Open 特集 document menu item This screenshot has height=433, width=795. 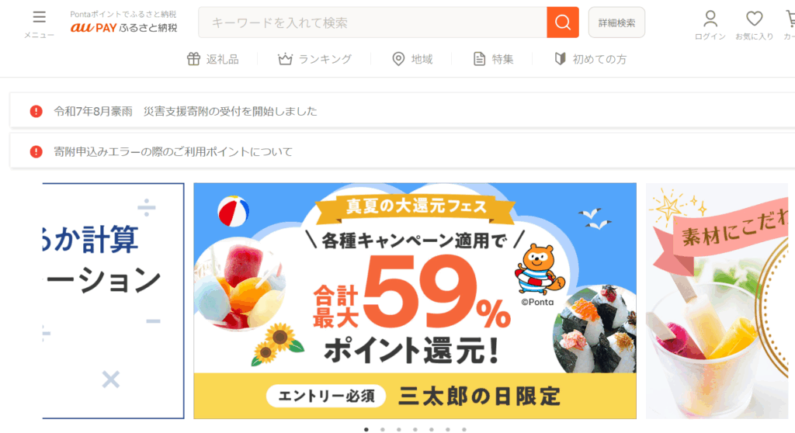[493, 59]
